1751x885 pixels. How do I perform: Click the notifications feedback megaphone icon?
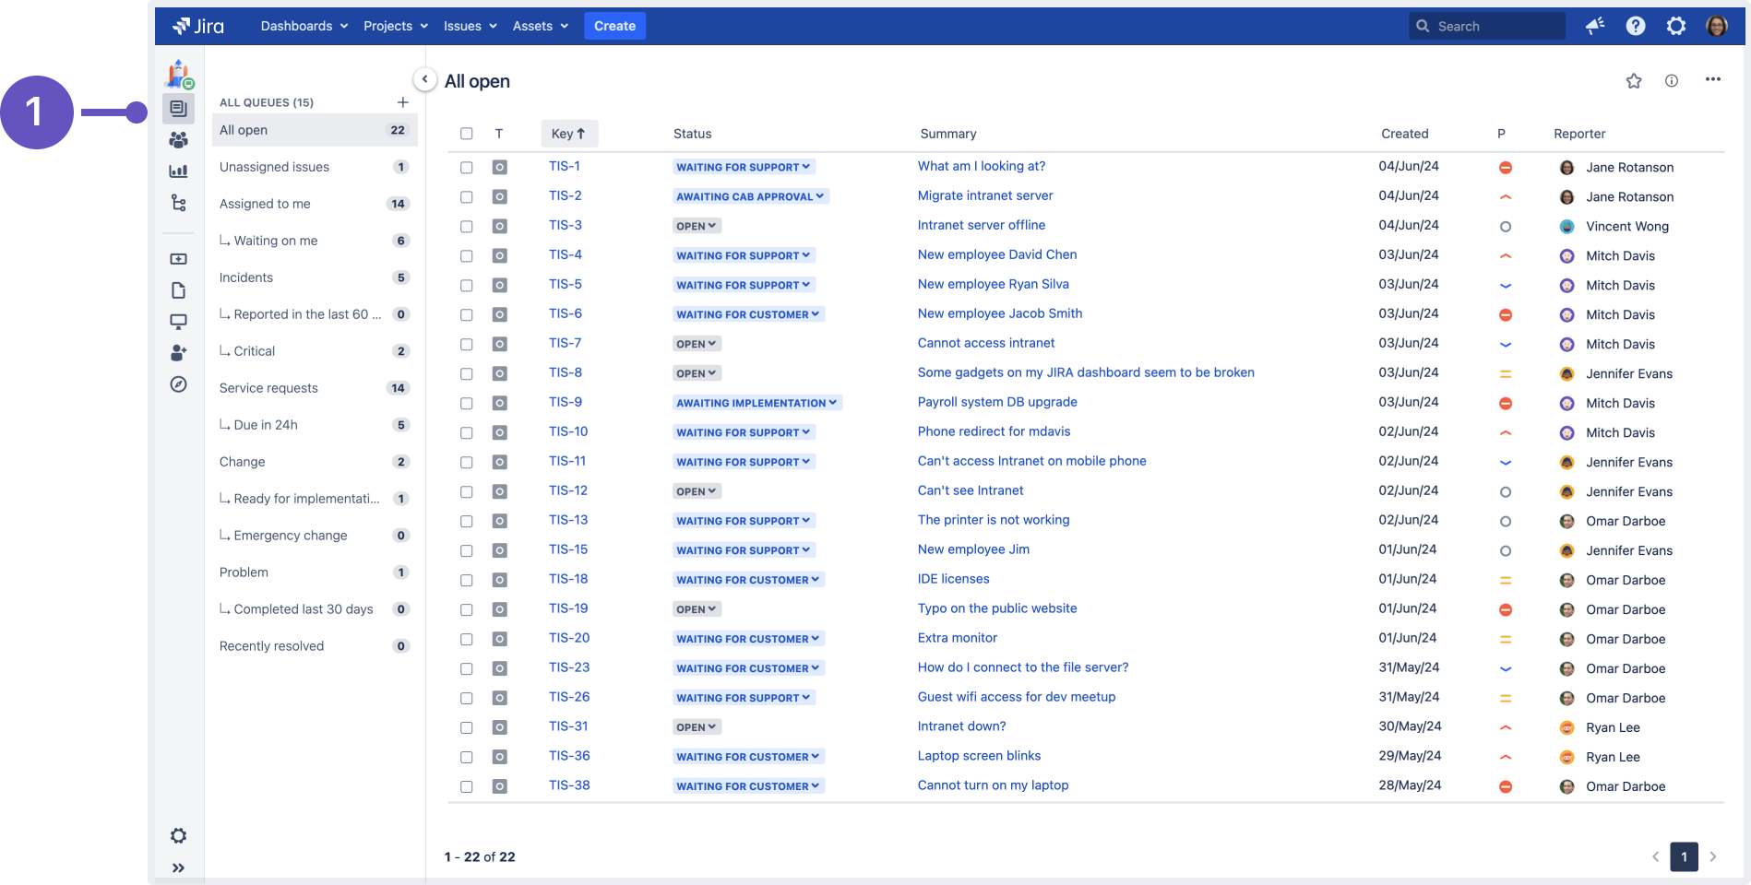pyautogui.click(x=1594, y=26)
